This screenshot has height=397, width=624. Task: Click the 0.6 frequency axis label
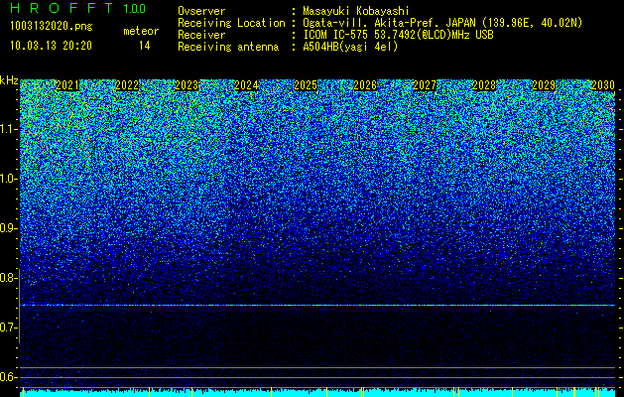click(9, 377)
